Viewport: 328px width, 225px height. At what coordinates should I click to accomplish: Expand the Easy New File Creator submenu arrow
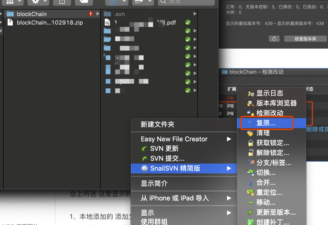[229, 139]
